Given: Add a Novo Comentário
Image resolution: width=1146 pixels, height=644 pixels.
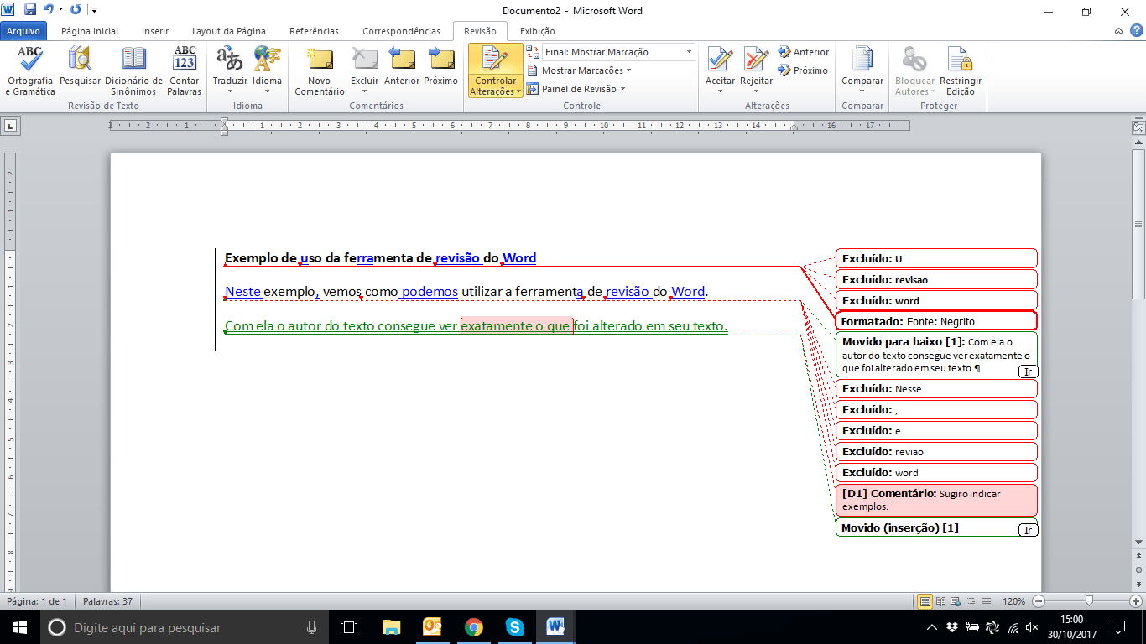Looking at the screenshot, I should (x=319, y=60).
